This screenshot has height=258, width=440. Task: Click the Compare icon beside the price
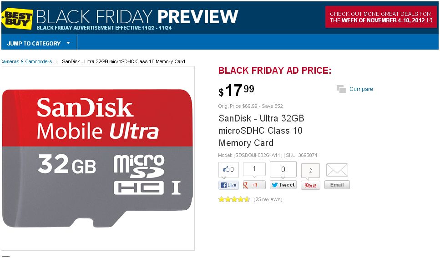coord(341,89)
